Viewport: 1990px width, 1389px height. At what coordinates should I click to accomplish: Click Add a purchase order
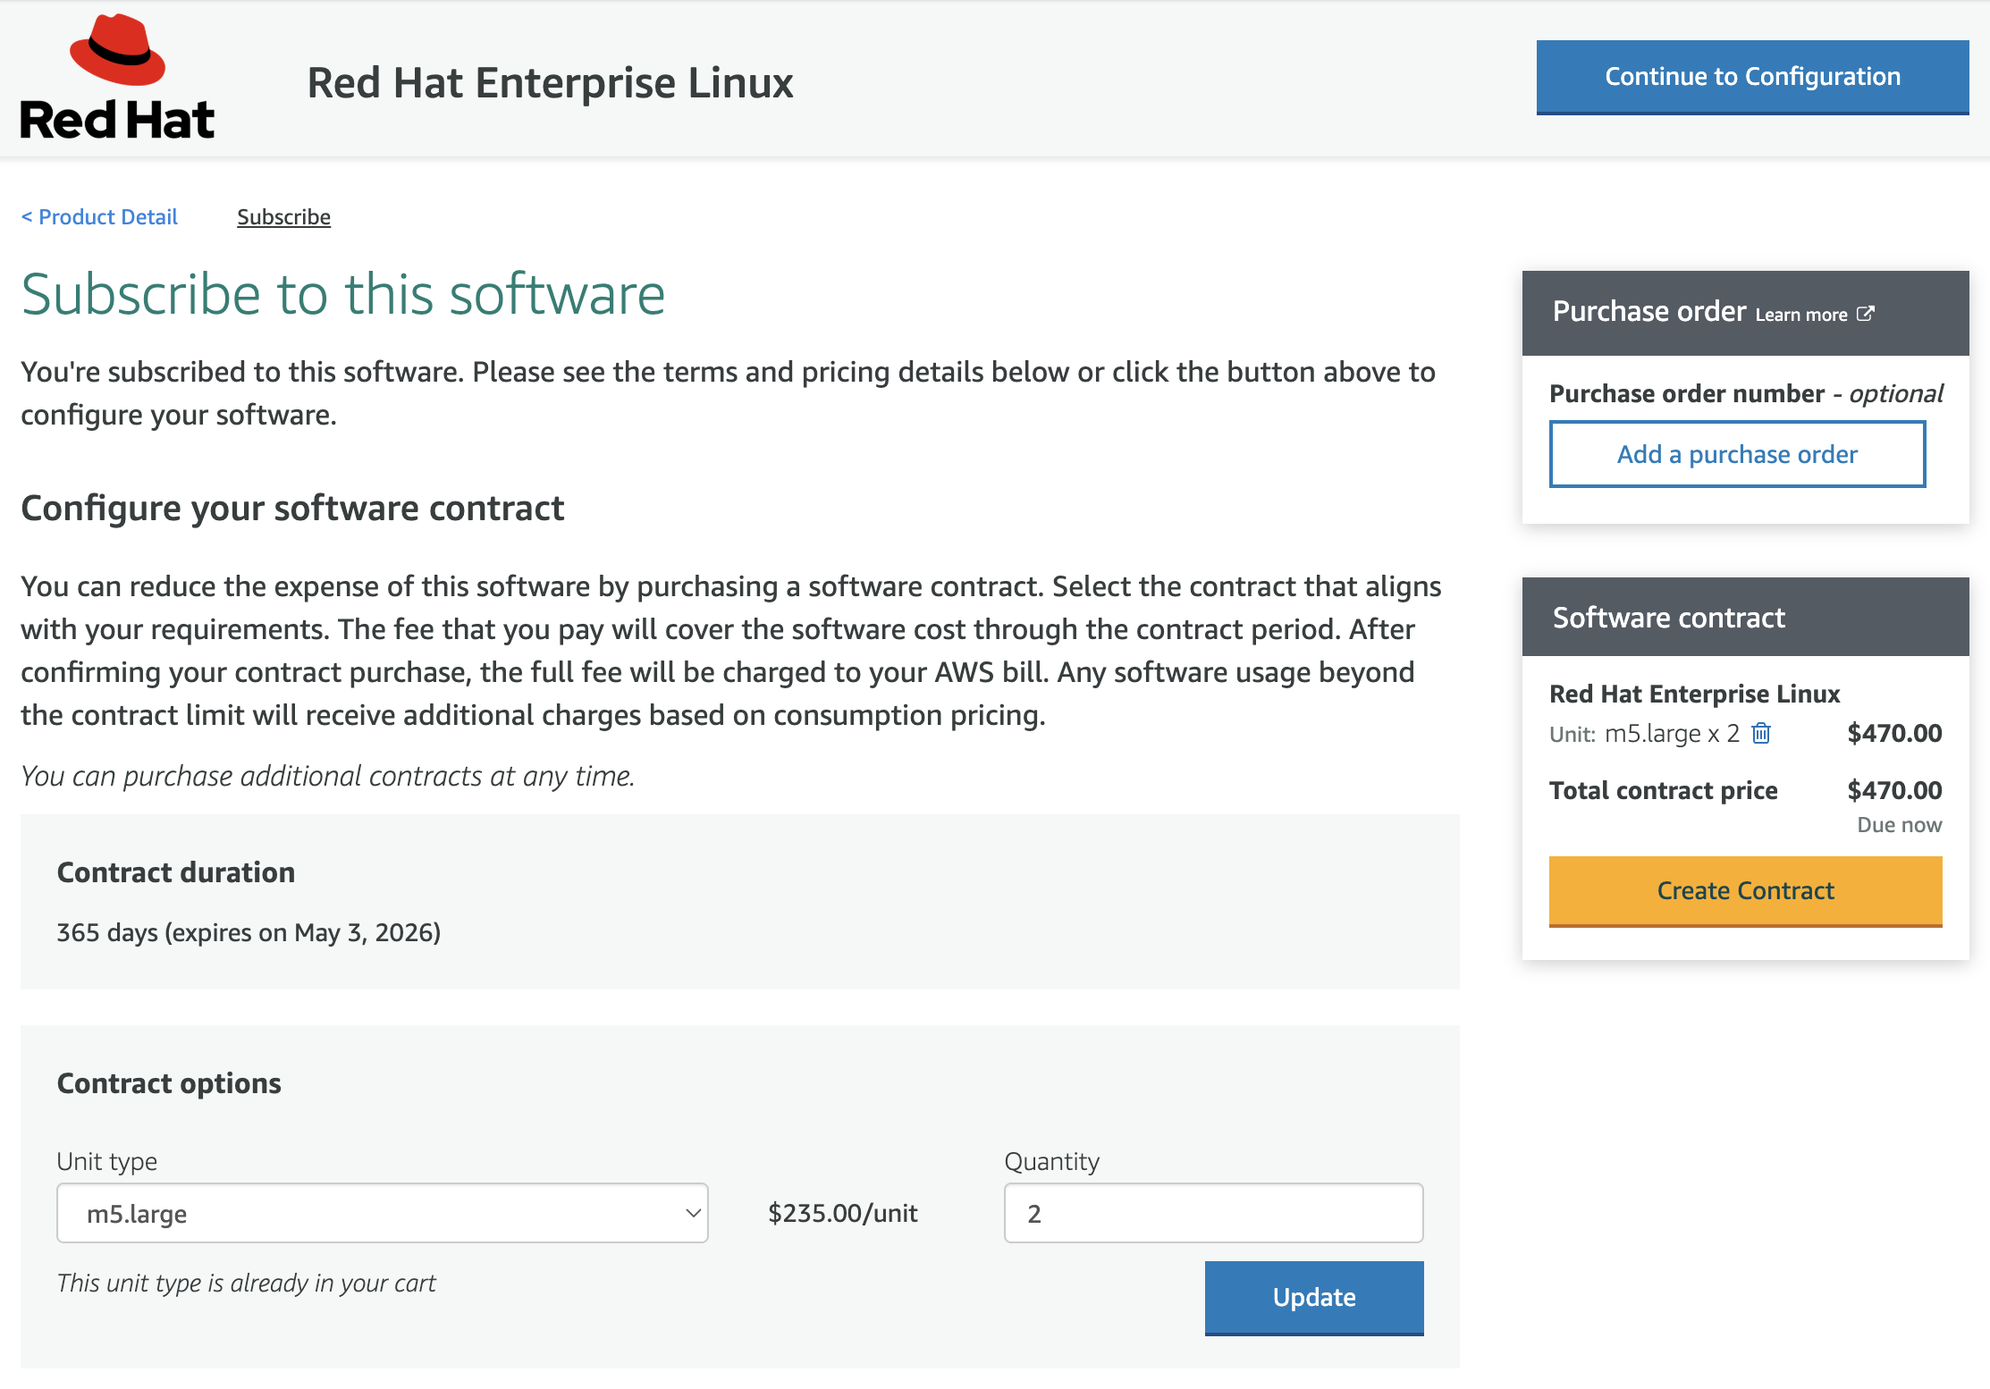coord(1737,455)
